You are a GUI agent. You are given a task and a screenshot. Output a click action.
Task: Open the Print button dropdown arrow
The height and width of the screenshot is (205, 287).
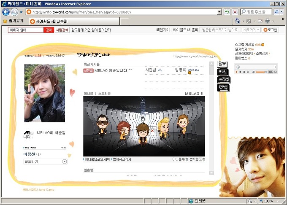273,21
